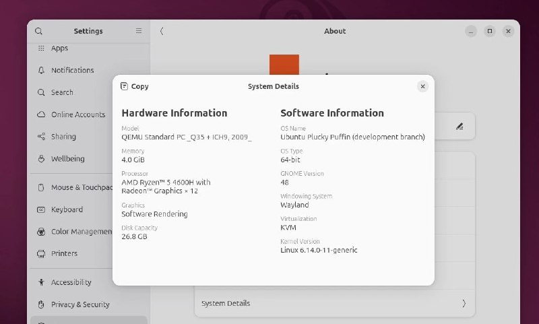
Task: Click the System Details row chevron
Action: tap(464, 303)
